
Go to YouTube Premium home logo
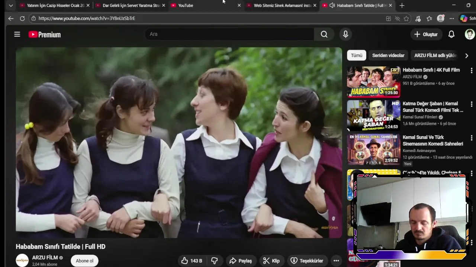(x=45, y=34)
